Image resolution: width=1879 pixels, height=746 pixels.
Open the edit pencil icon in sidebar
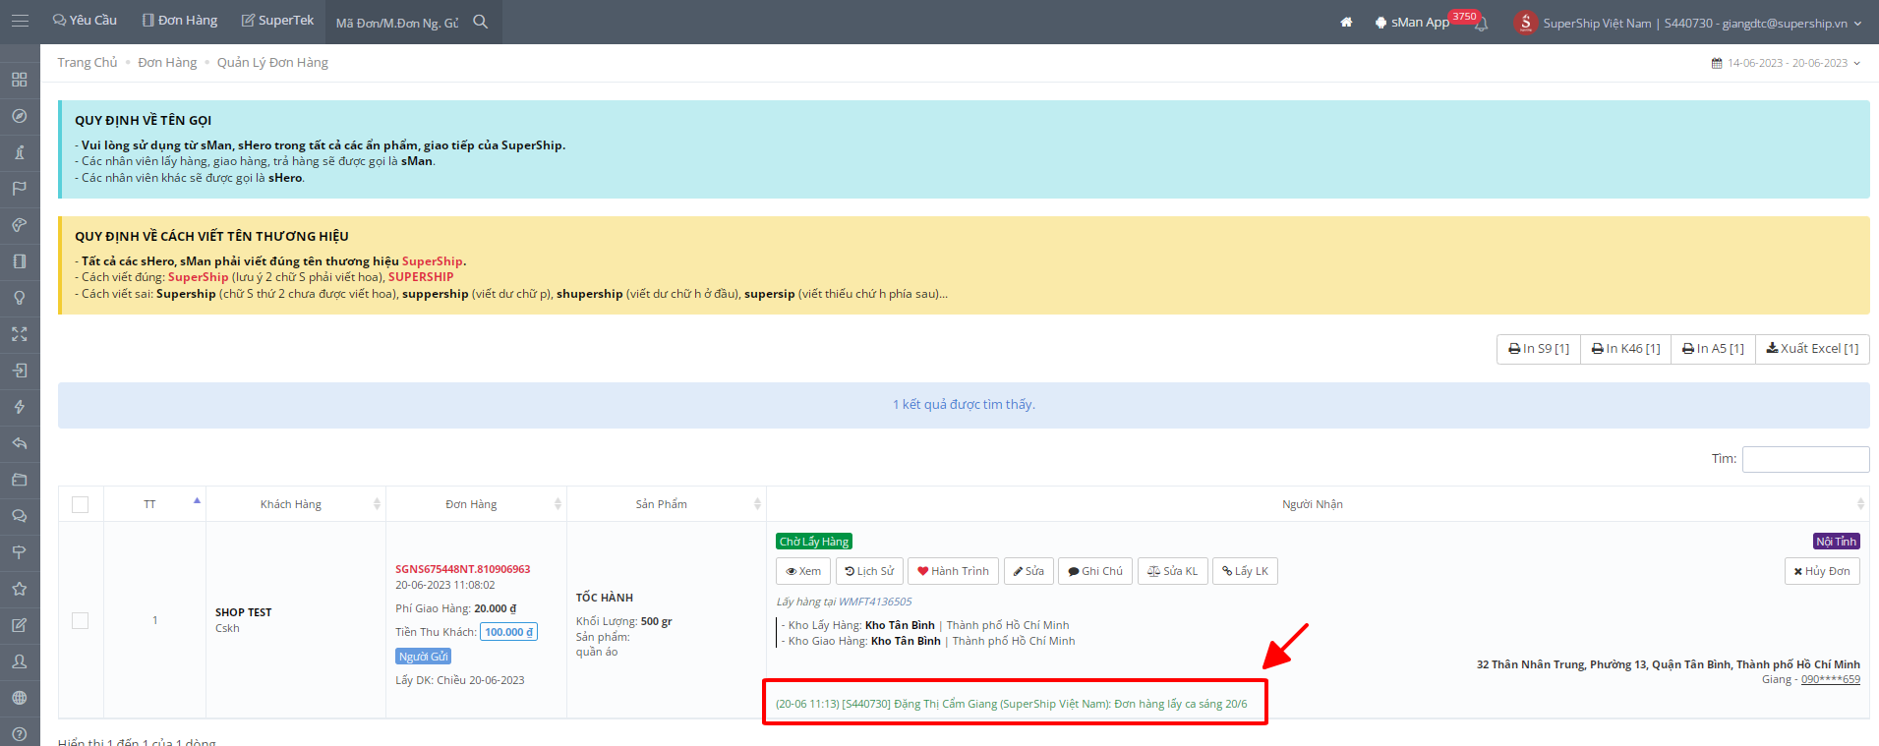coord(20,625)
